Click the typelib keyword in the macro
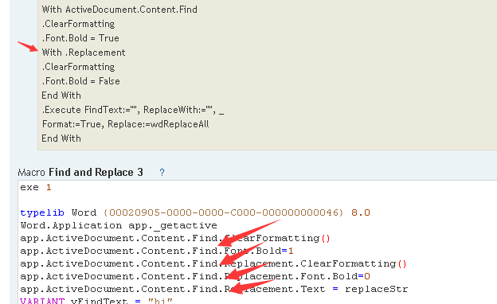 42,212
